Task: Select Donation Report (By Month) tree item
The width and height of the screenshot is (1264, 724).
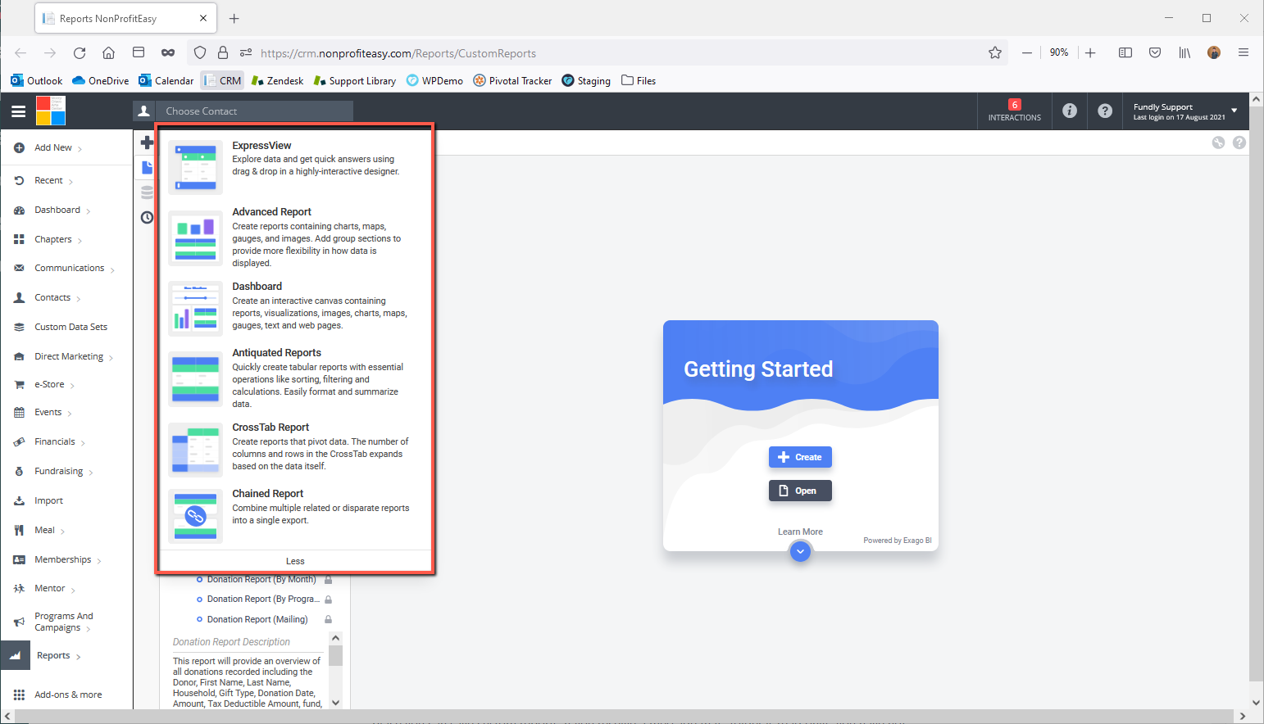Action: [x=261, y=580]
